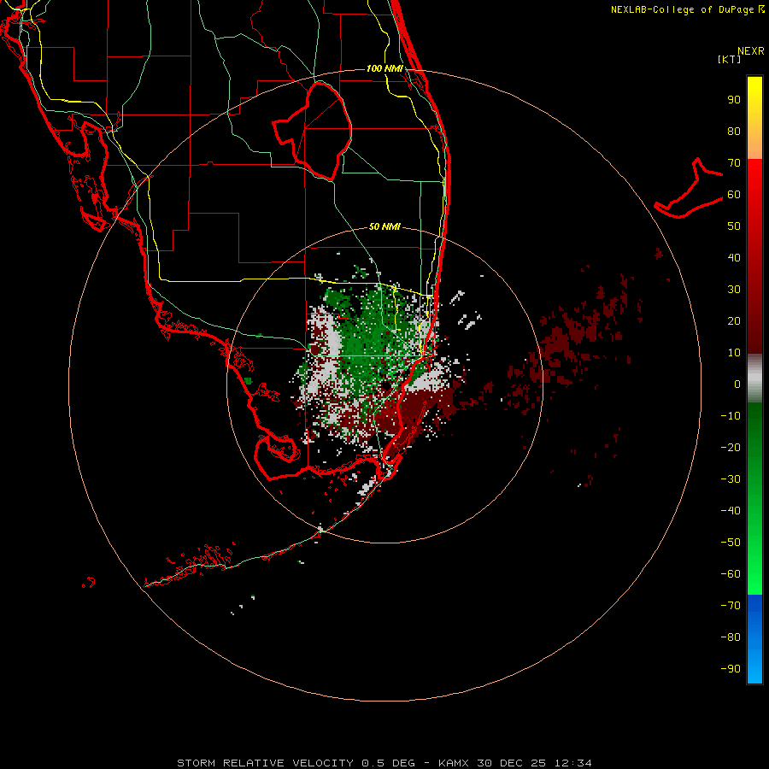Click the 50 value on the velocity scale

tap(734, 226)
